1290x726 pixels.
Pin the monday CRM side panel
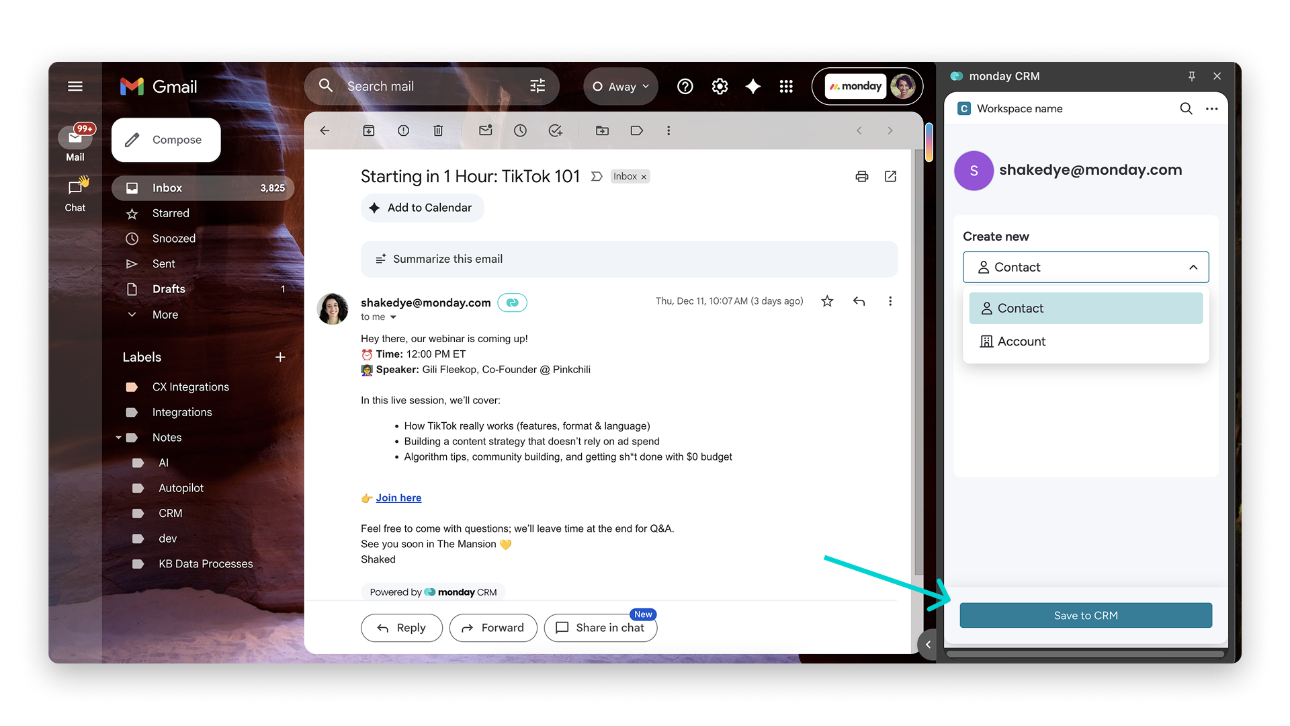(x=1191, y=76)
